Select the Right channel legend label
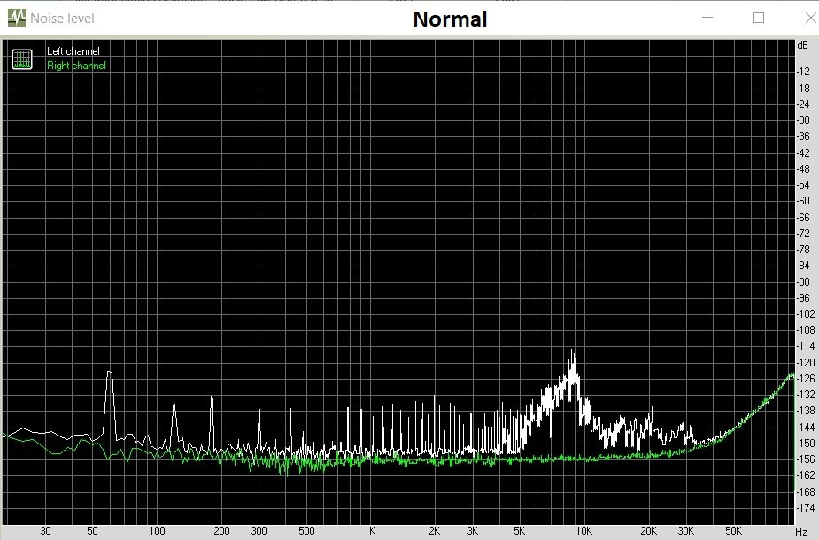 point(76,66)
